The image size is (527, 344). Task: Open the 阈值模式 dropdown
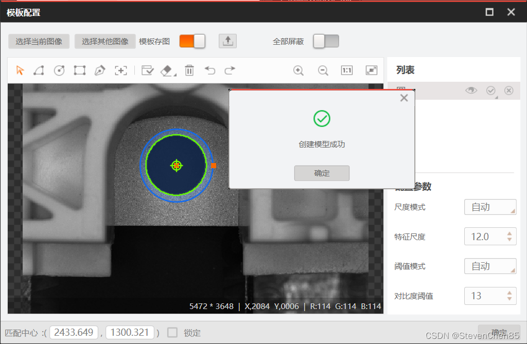click(x=489, y=266)
